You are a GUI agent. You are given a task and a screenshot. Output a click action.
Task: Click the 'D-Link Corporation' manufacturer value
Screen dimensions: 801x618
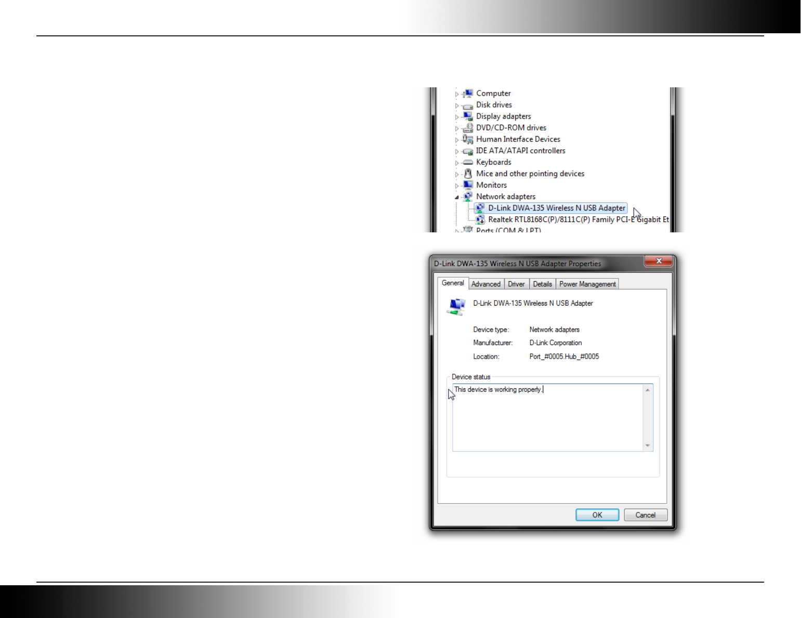555,343
